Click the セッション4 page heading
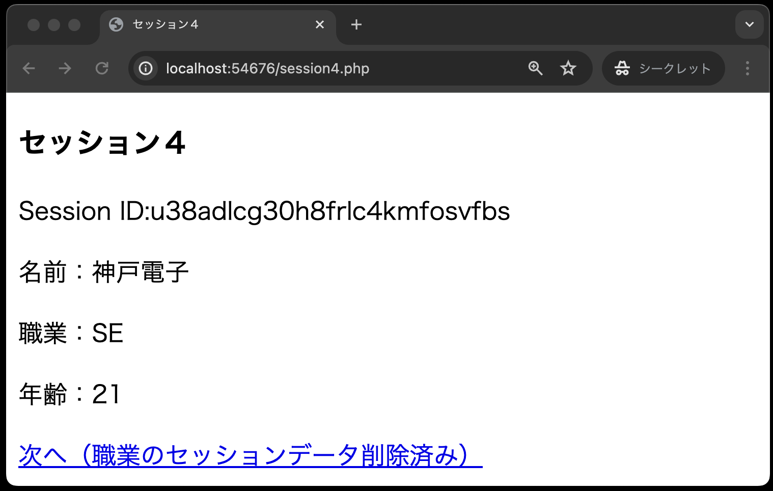The width and height of the screenshot is (773, 491). (x=102, y=143)
